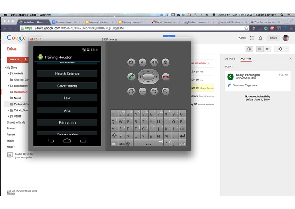
Task: Click the Google account profile picture
Action: tap(286, 38)
